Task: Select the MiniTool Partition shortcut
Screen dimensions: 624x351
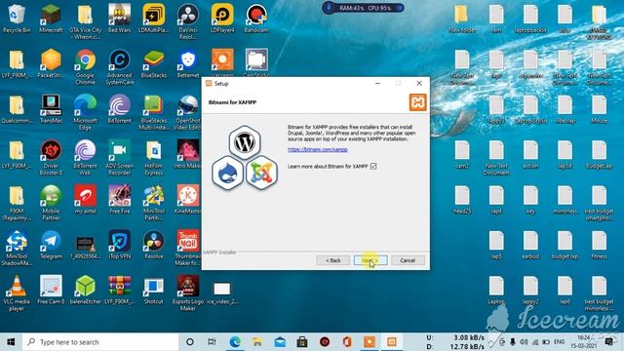Action: (x=154, y=204)
